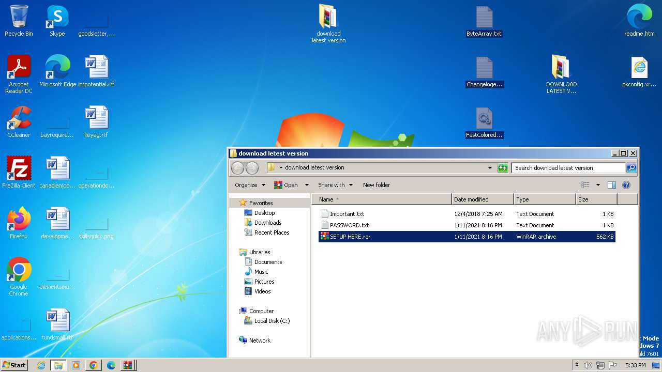This screenshot has width=662, height=372.
Task: Select the canadianjob document icon
Action: [57, 172]
